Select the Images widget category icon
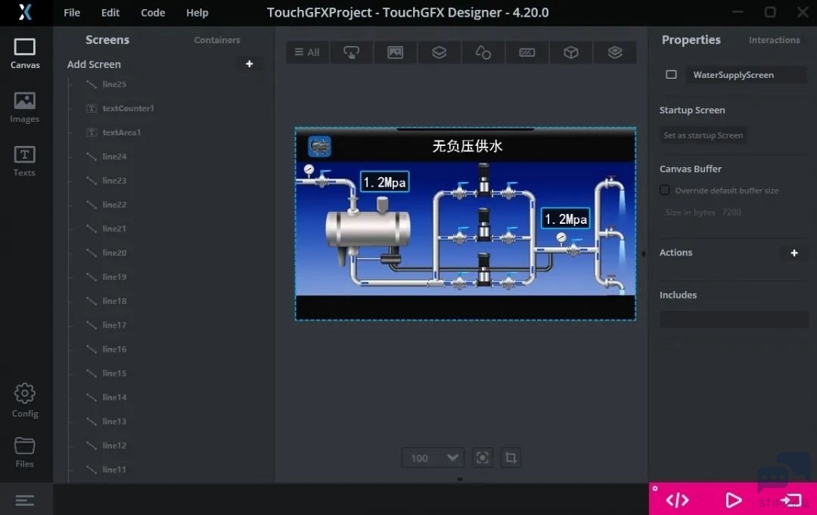 tap(395, 52)
